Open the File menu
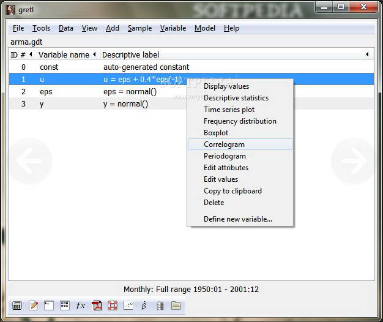The width and height of the screenshot is (383, 322). (x=18, y=28)
